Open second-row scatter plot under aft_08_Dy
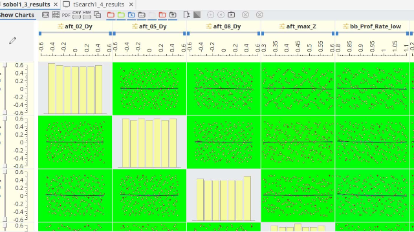The height and width of the screenshot is (232, 414). (224, 142)
